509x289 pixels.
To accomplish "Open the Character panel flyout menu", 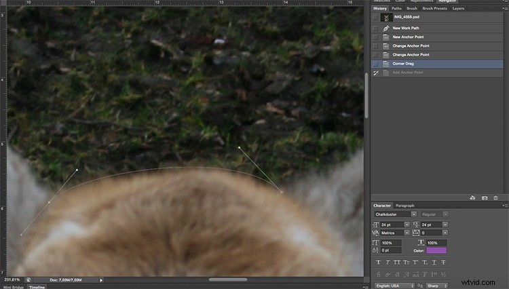I will 505,206.
